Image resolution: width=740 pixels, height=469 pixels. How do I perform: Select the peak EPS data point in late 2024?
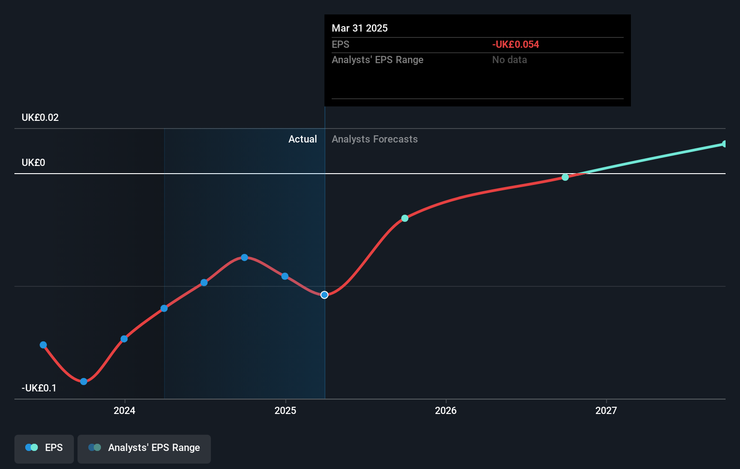(244, 257)
